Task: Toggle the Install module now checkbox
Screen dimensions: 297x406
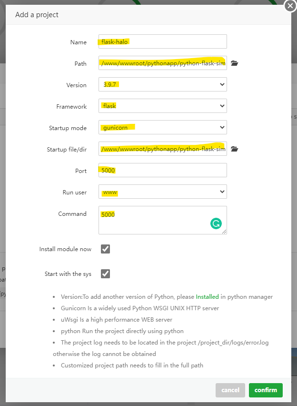Action: (x=105, y=249)
